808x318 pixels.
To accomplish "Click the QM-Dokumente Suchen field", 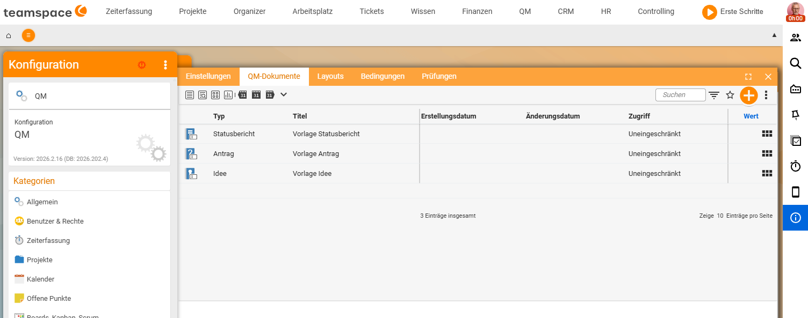I will [x=681, y=95].
